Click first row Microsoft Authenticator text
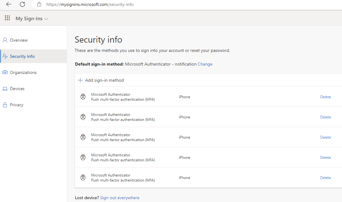This screenshot has width=342, height=202. tap(111, 94)
